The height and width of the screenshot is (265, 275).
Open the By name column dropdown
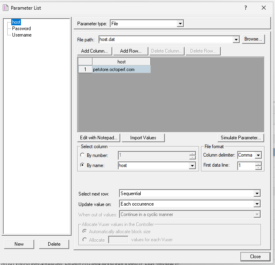click(192, 165)
